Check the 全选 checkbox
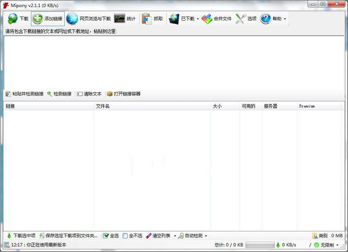The width and height of the screenshot is (348, 252). tap(105, 236)
